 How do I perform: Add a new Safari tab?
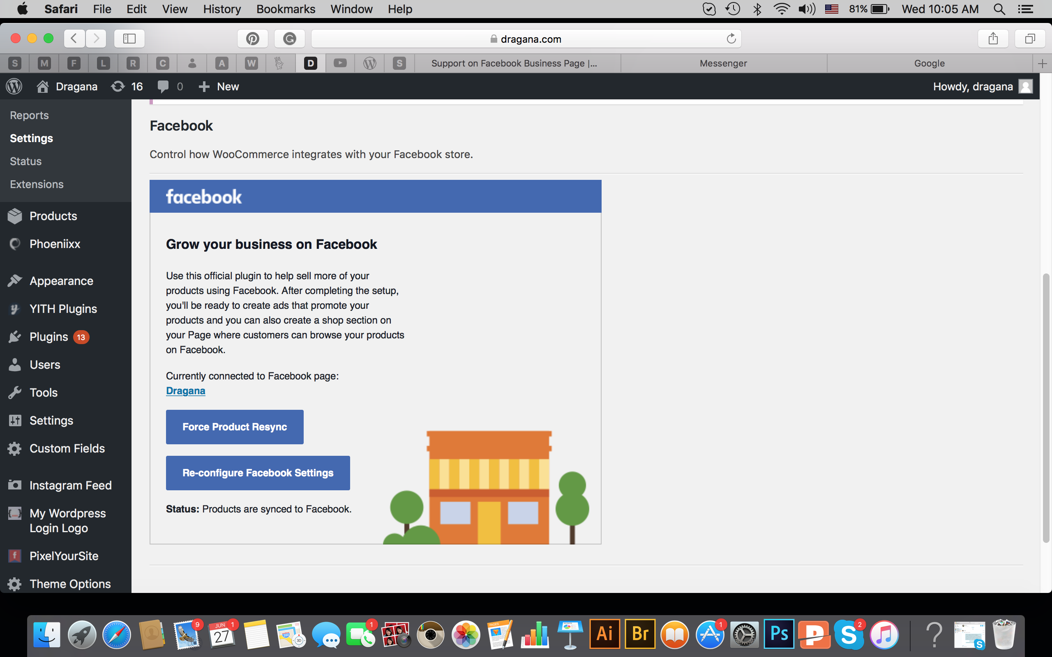[x=1042, y=63]
